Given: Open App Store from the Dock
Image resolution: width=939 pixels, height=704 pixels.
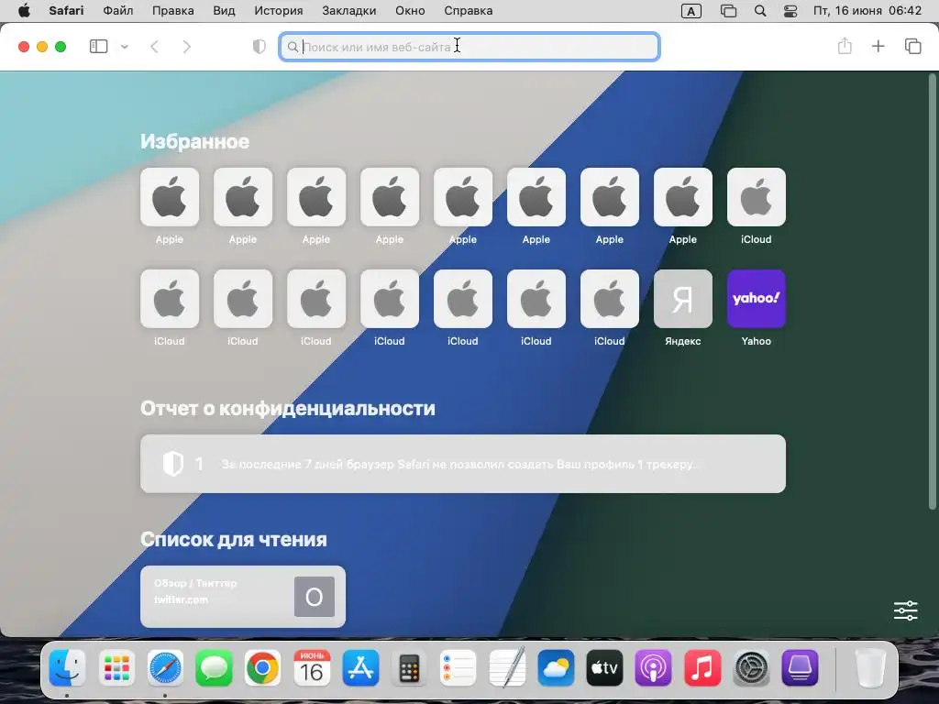Looking at the screenshot, I should tap(360, 667).
